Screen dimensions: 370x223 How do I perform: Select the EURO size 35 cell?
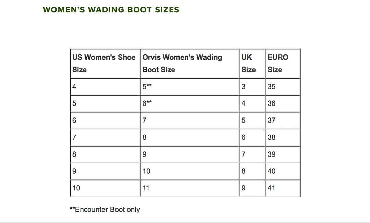click(x=272, y=87)
